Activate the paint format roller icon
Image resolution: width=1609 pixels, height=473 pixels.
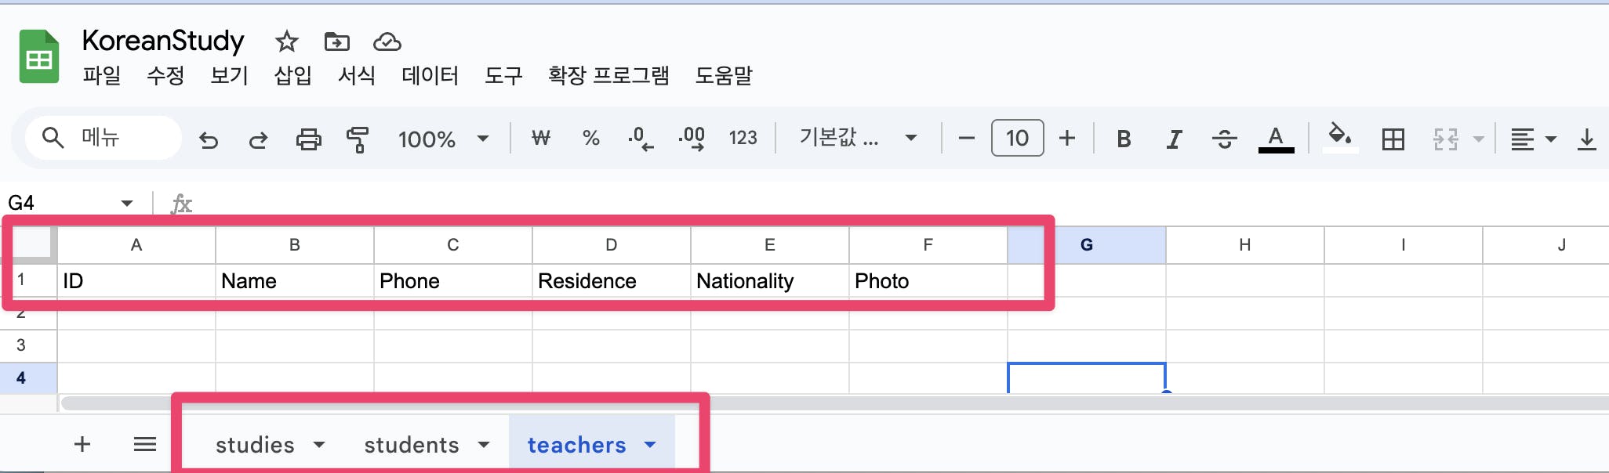coord(358,139)
